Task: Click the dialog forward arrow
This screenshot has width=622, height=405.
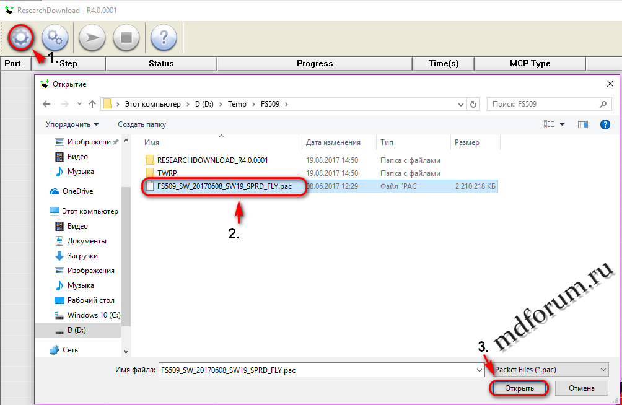Action: tap(64, 104)
